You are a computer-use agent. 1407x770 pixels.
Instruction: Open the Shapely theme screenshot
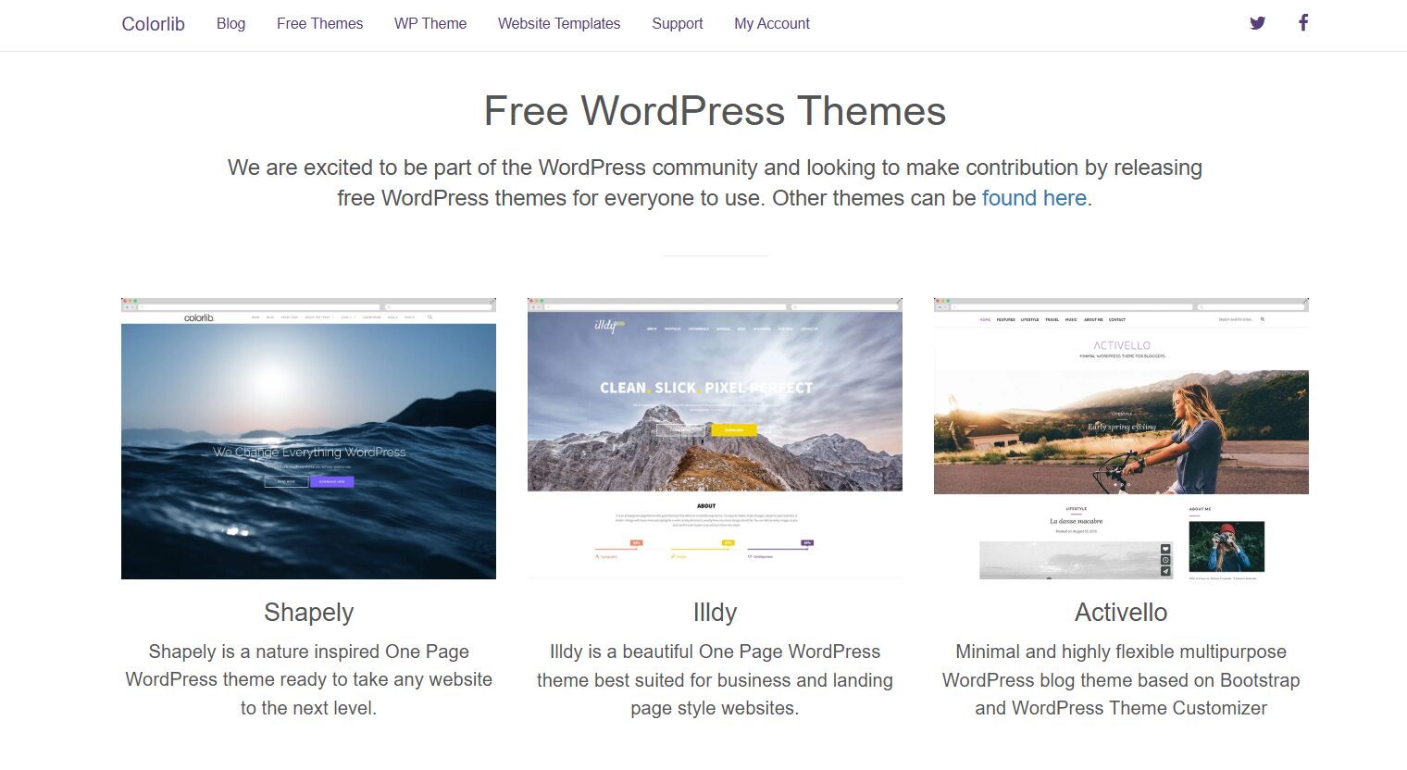(308, 439)
